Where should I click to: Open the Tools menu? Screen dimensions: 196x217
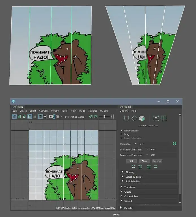coord(64,111)
